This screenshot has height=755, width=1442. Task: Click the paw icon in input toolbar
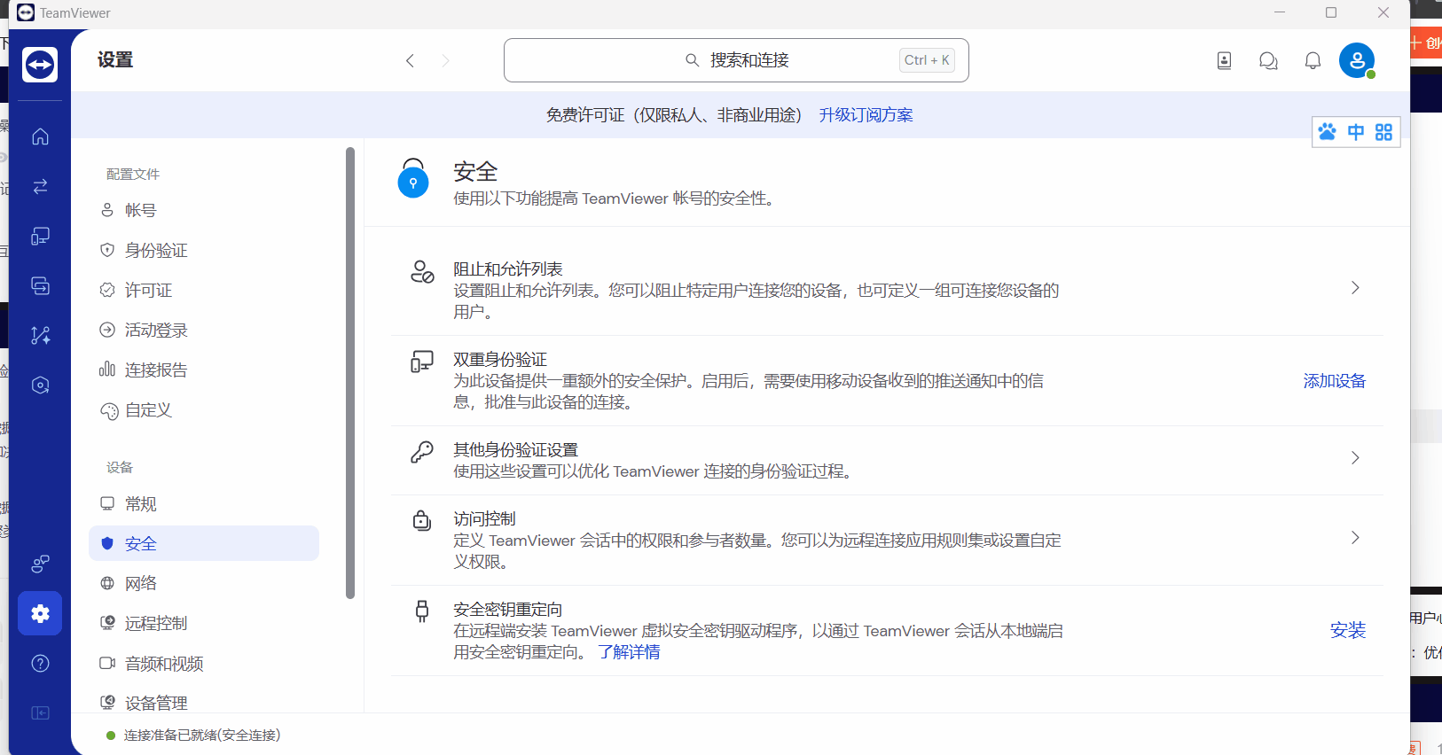[x=1327, y=132]
